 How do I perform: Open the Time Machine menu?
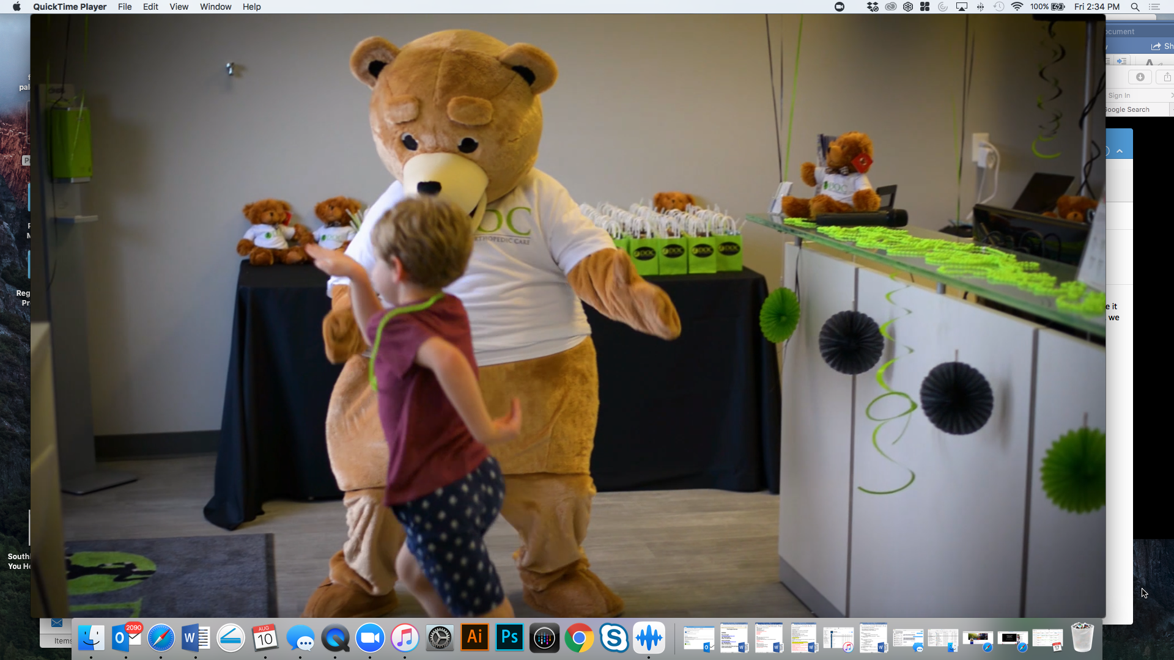tap(999, 7)
